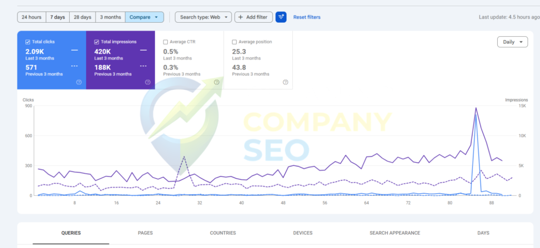Enable the Average CTR checkbox
Viewport: 540px width, 248px height.
pyautogui.click(x=166, y=42)
